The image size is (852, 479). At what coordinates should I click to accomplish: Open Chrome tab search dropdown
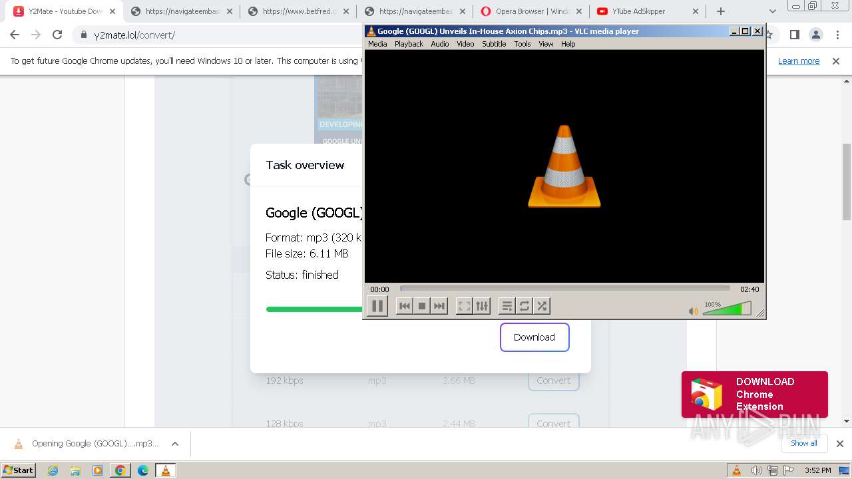coord(772,11)
